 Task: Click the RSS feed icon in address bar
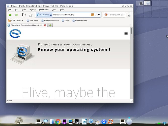pos(92,15)
